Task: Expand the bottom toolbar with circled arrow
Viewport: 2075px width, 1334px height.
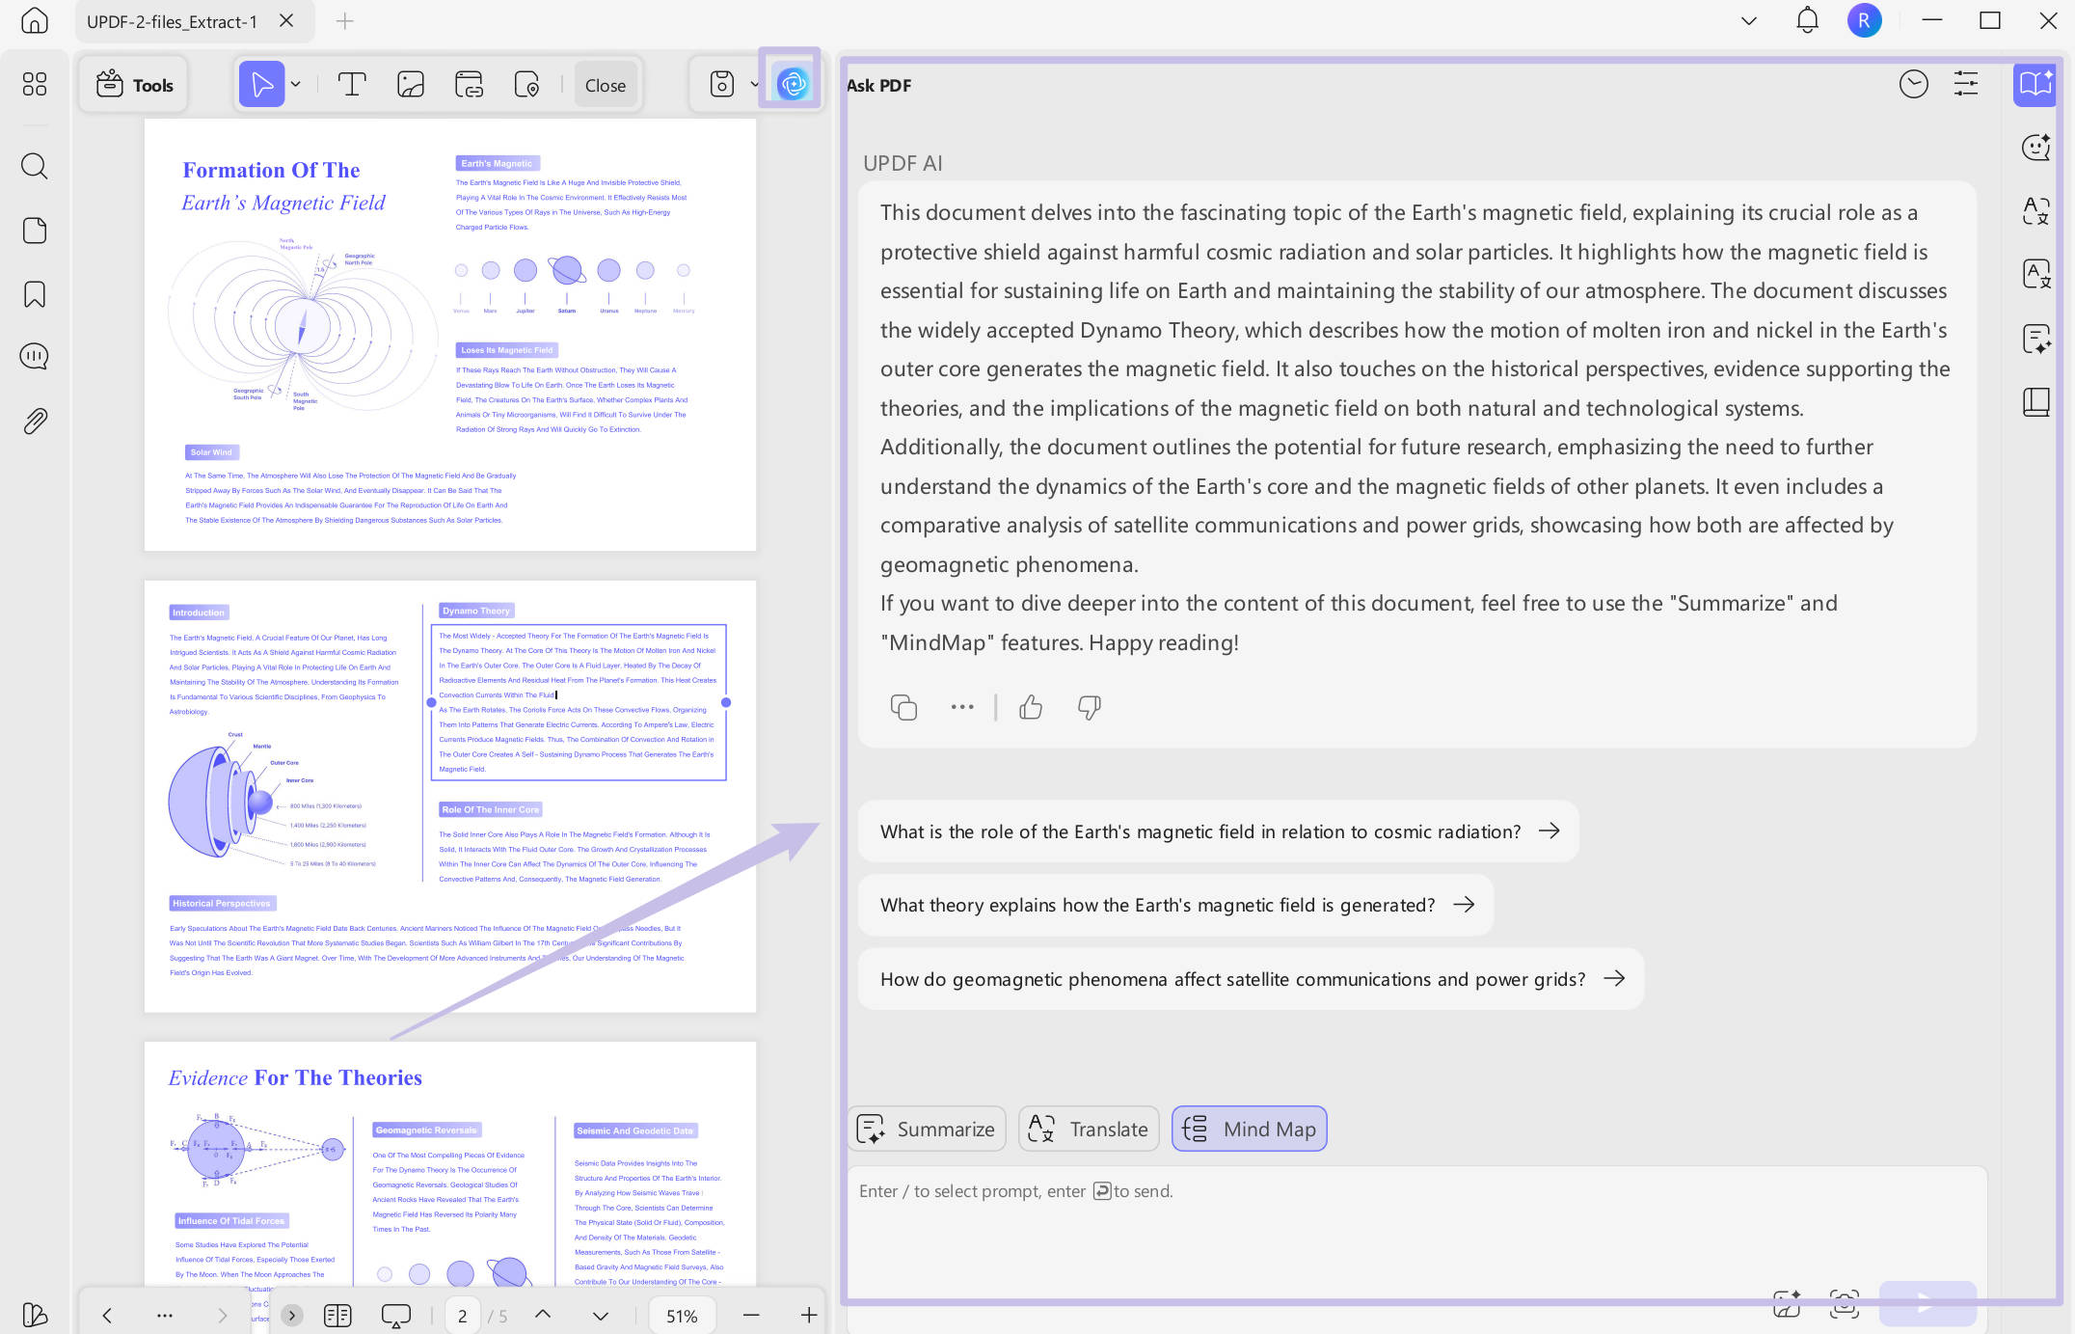Action: [292, 1316]
